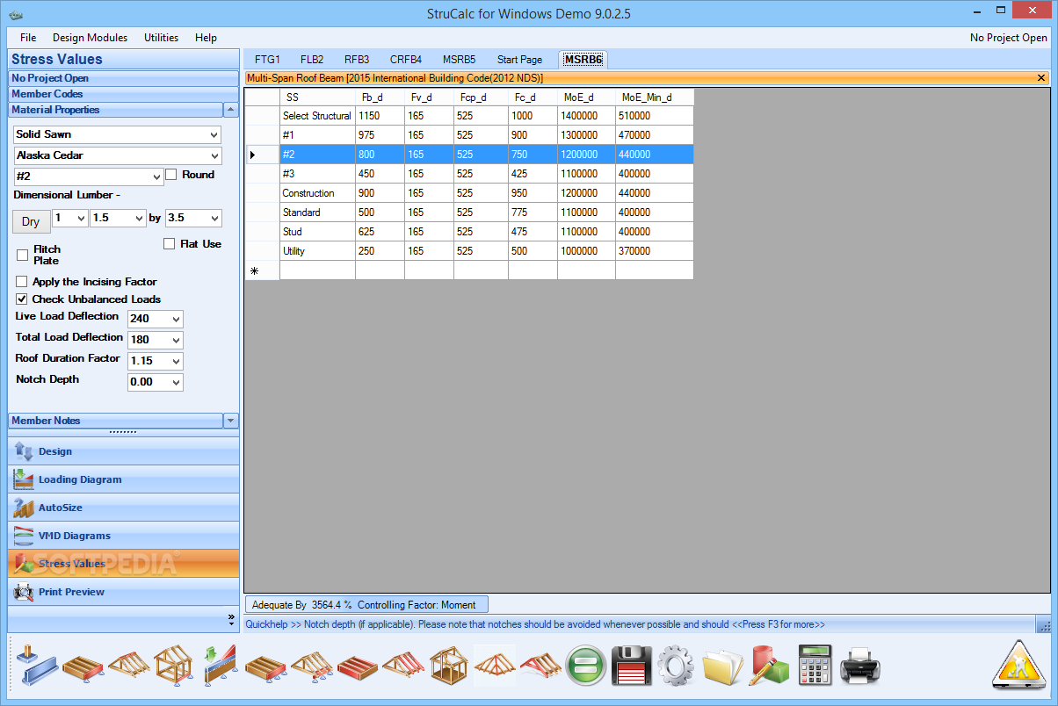Click the Adequate By status box

point(366,605)
